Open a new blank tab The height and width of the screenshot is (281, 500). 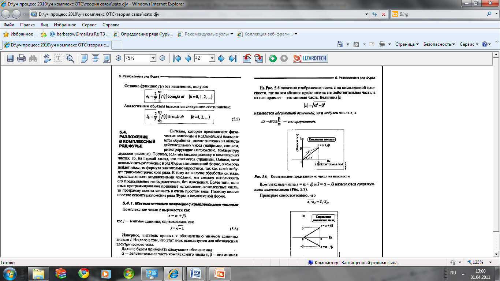click(117, 45)
